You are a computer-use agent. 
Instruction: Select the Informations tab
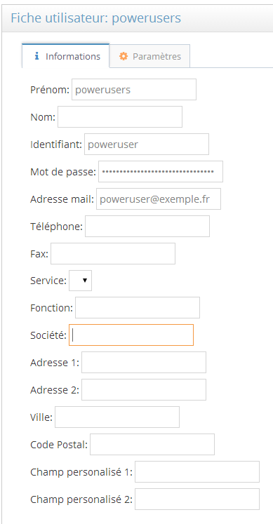click(66, 56)
